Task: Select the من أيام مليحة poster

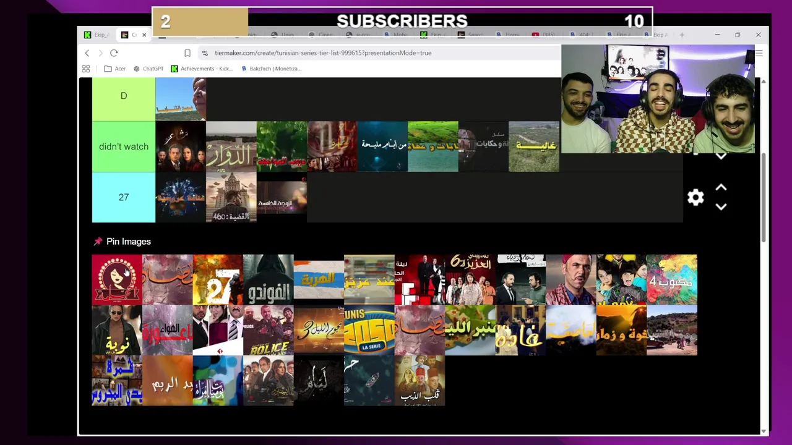Action: pos(382,146)
